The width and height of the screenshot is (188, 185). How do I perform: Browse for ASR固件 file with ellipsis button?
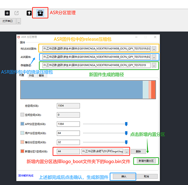click(x=154, y=57)
